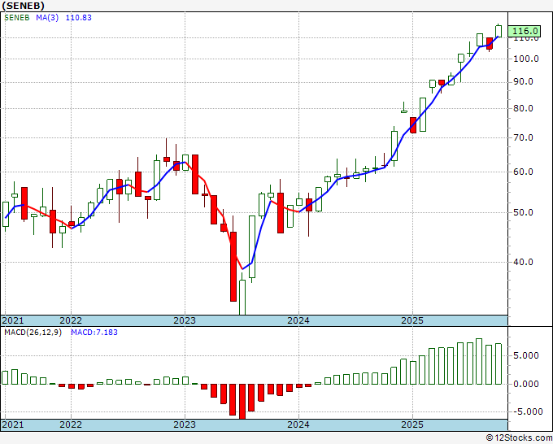The image size is (553, 444).
Task: Click 2021 on the price chart time axis
Action: pyautogui.click(x=13, y=320)
